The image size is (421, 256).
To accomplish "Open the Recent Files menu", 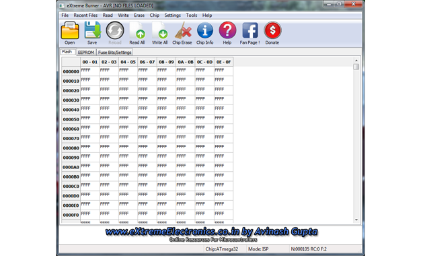I will pos(85,15).
